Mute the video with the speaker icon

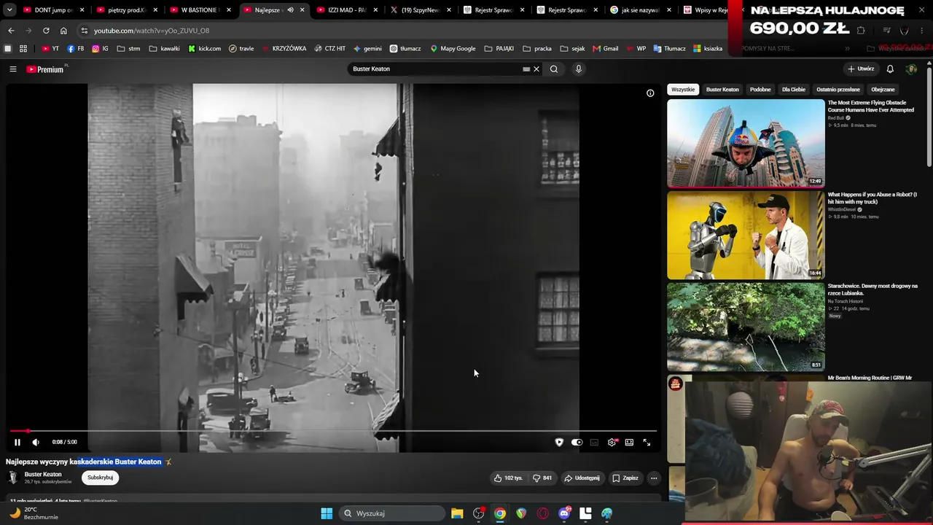pyautogui.click(x=36, y=442)
